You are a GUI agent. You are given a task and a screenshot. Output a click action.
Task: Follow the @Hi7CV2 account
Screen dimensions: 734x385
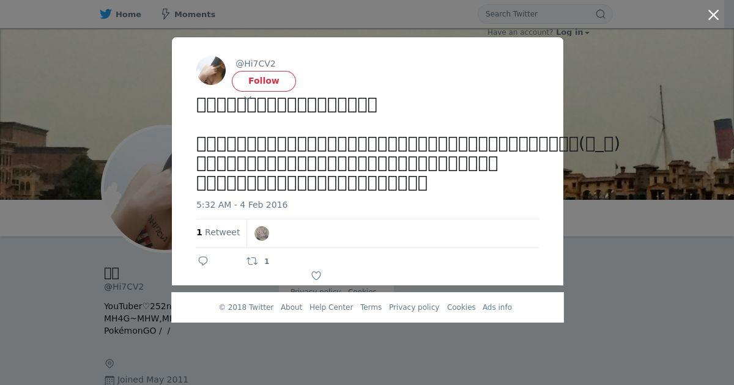(264, 81)
